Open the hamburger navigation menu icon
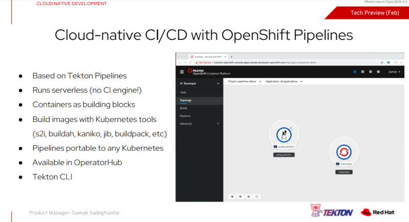 coord(182,72)
